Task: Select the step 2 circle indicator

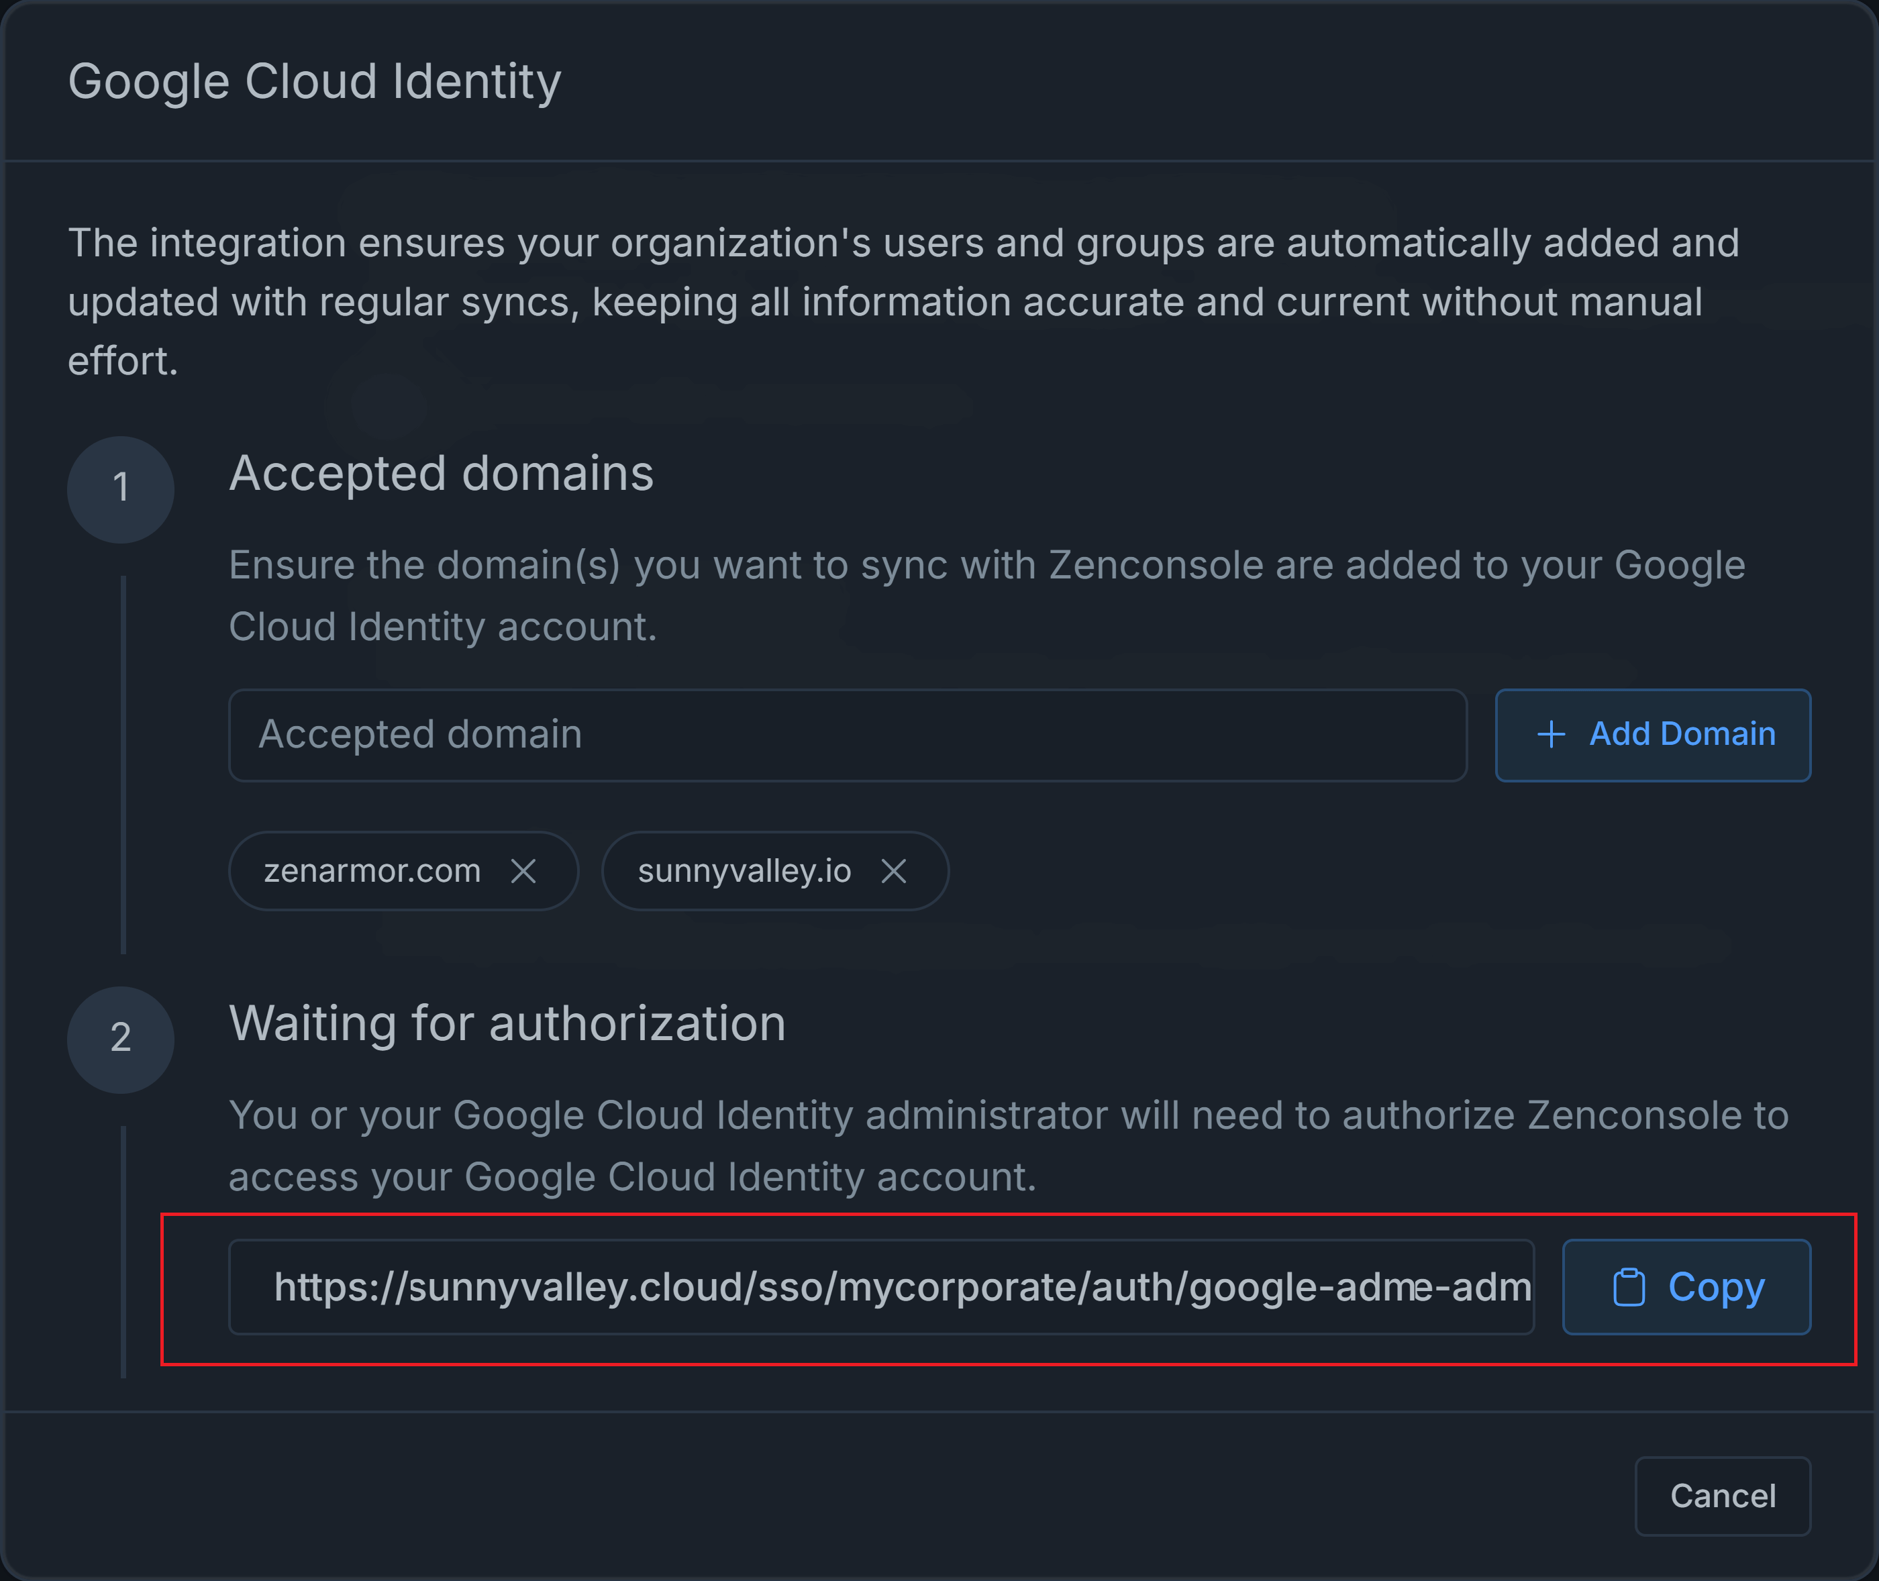Action: pyautogui.click(x=121, y=1039)
